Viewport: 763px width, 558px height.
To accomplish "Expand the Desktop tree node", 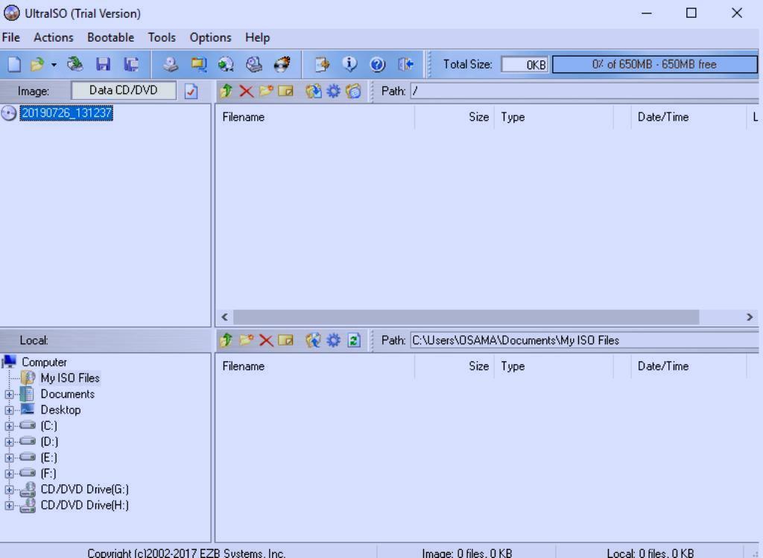I will (x=9, y=410).
